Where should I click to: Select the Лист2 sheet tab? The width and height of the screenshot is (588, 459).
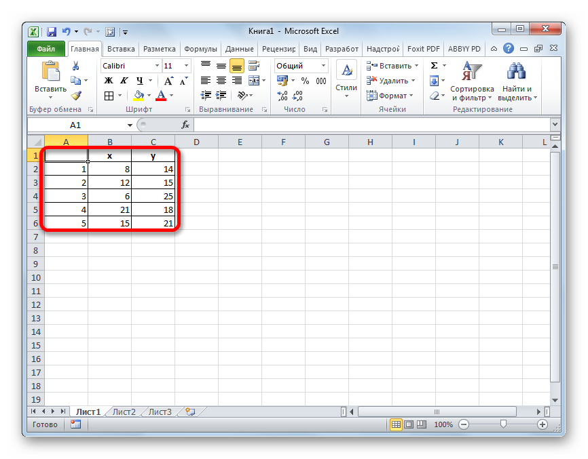(124, 412)
